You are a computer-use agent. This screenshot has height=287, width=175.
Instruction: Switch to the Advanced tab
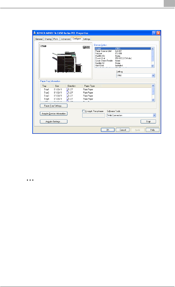66,39
